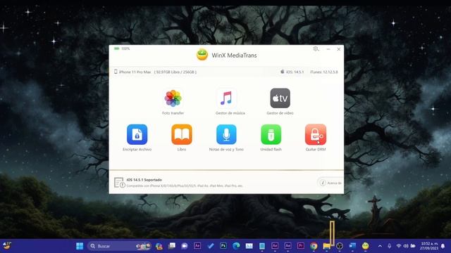This screenshot has width=451, height=253.
Task: Show hidden system tray icons
Action: click(380, 246)
